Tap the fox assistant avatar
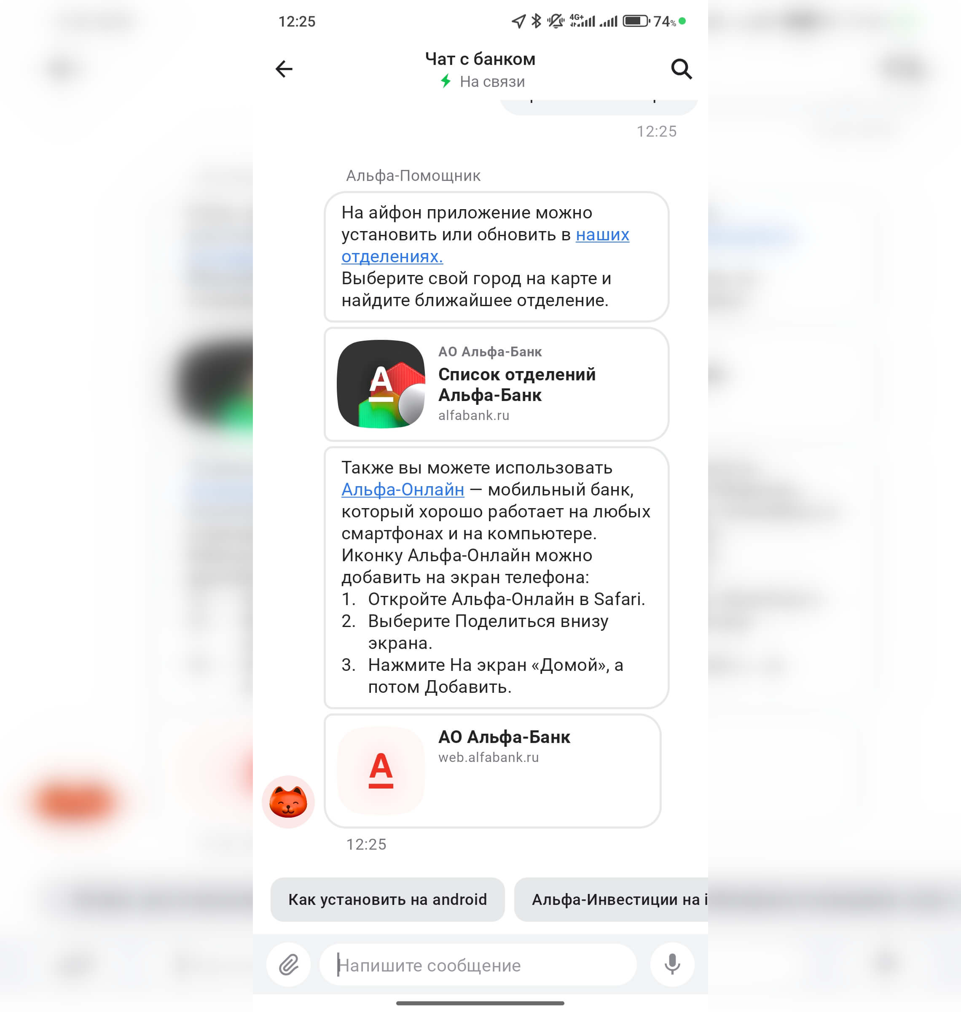961x1012 pixels. point(288,802)
